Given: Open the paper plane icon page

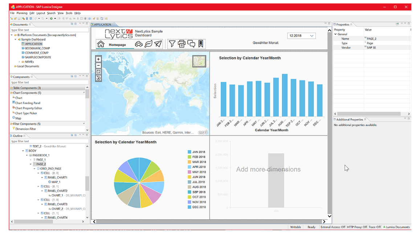Looking at the screenshot, I should [x=158, y=44].
